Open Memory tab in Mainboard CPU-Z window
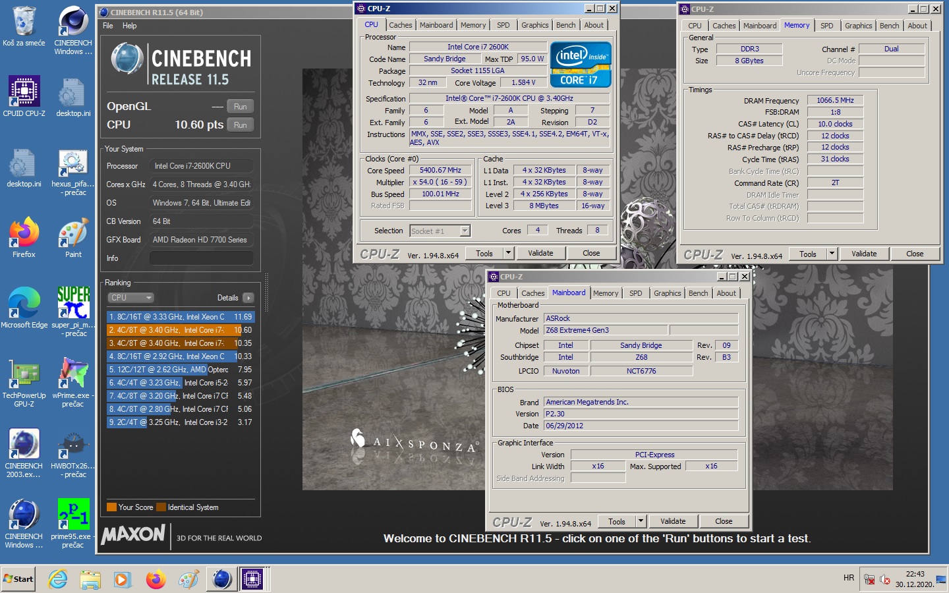 [x=605, y=293]
